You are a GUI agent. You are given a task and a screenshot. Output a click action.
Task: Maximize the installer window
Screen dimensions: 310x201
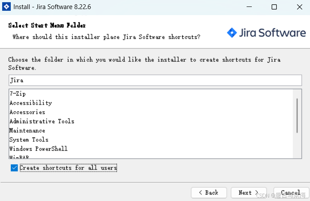274,7
